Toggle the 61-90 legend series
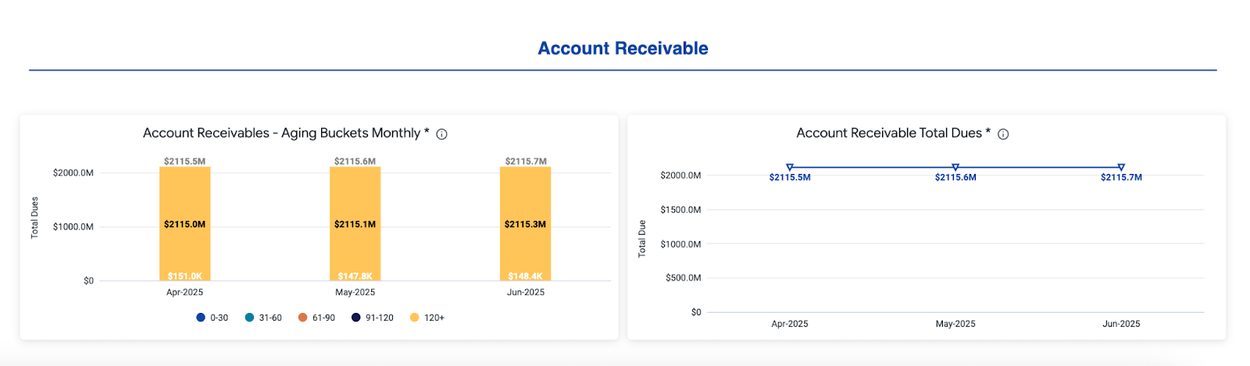 (x=316, y=318)
